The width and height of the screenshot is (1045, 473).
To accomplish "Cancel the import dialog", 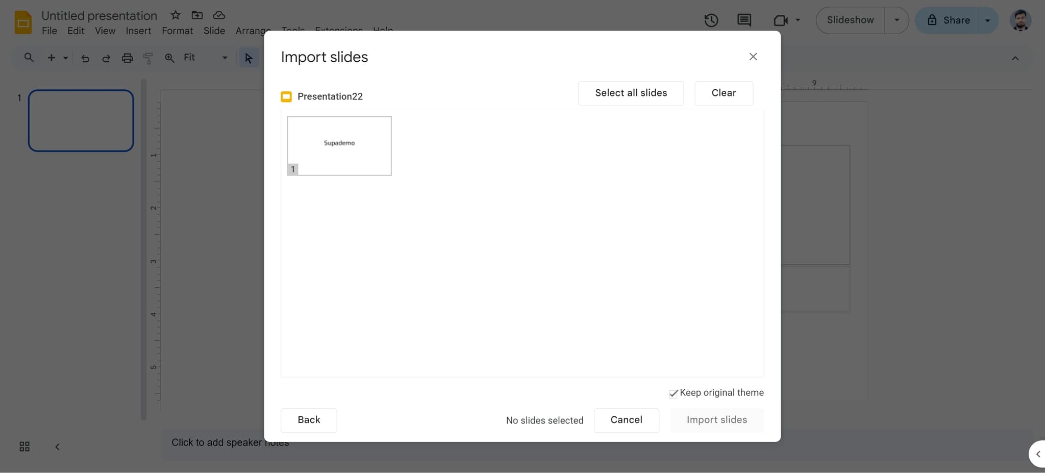I will click(626, 420).
